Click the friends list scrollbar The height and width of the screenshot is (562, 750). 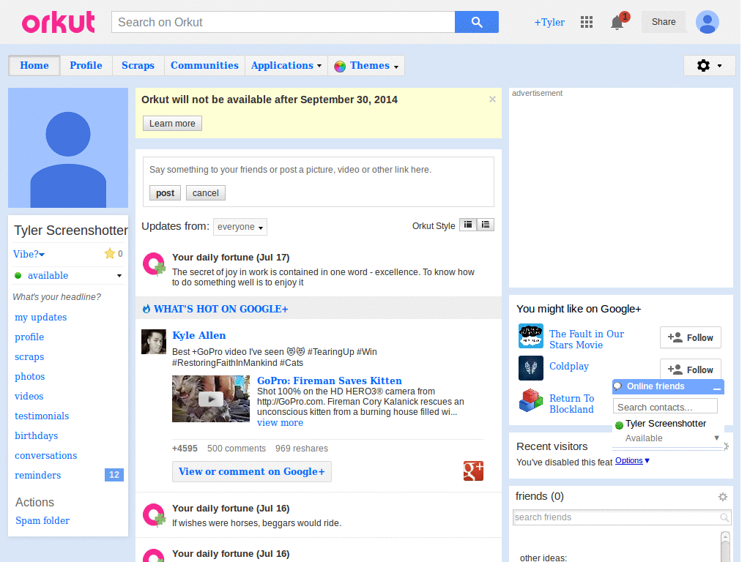click(725, 546)
